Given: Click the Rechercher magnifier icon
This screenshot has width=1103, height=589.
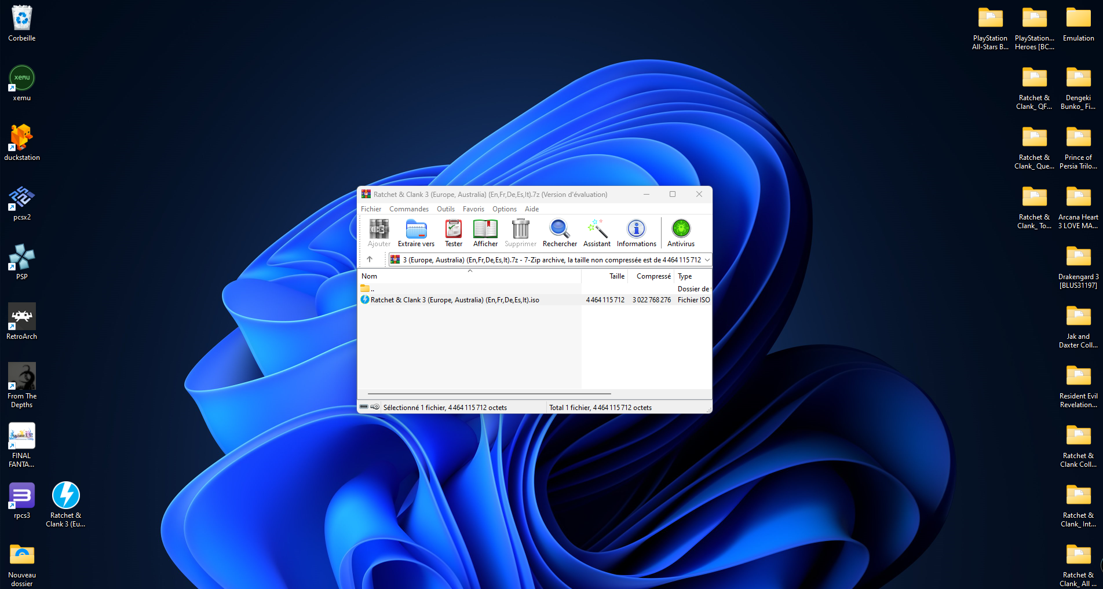Looking at the screenshot, I should click(560, 233).
